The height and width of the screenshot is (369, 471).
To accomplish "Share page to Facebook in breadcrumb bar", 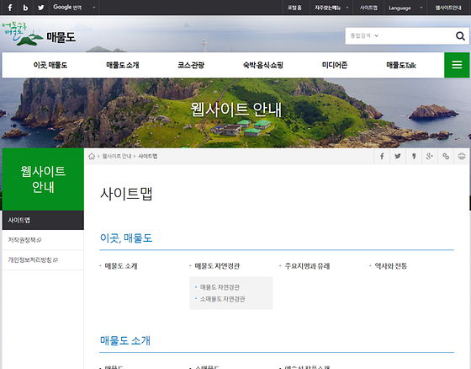I will pyautogui.click(x=382, y=156).
